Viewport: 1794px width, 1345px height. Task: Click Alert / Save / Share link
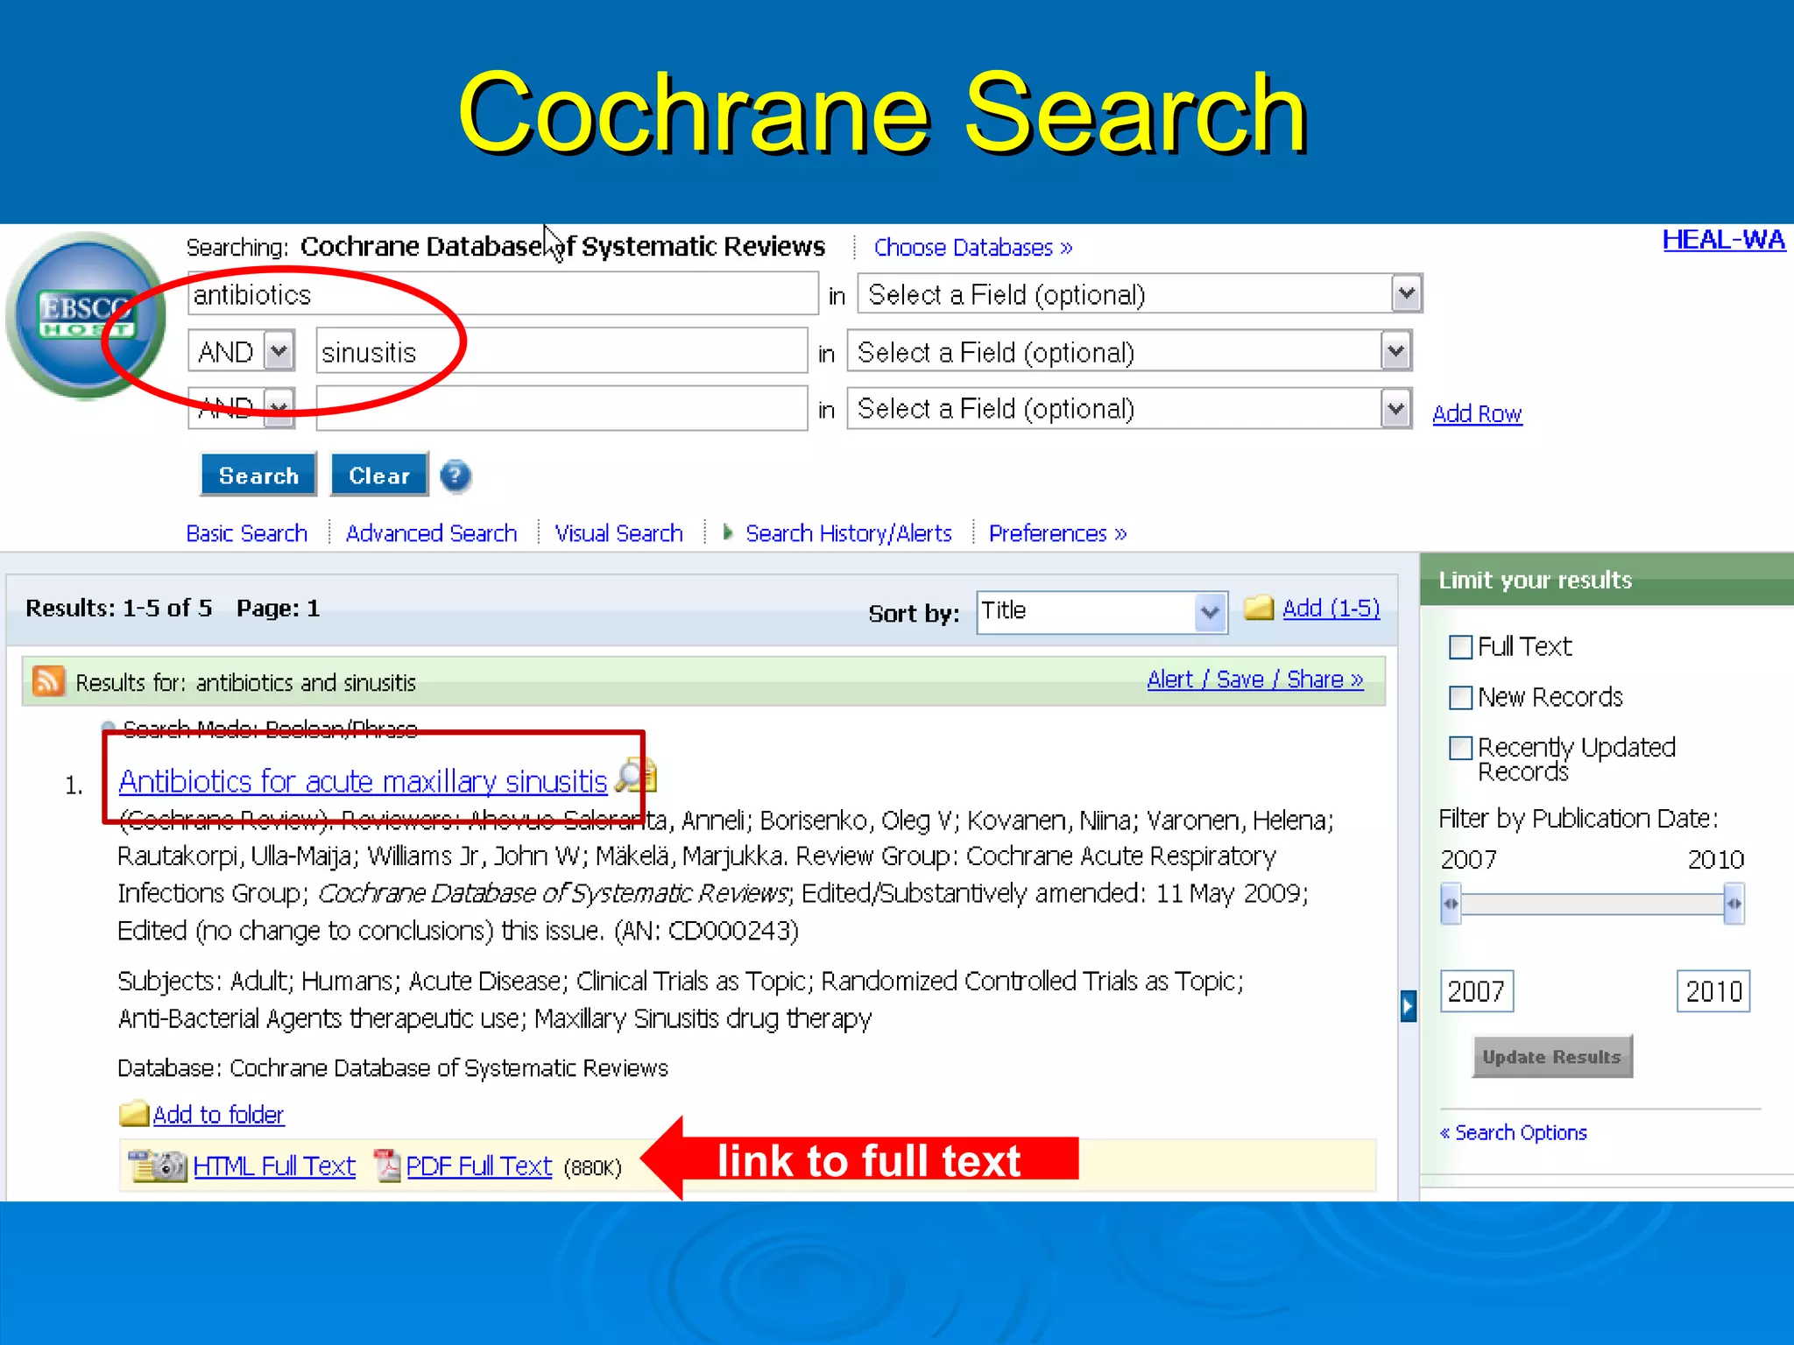pyautogui.click(x=1255, y=679)
